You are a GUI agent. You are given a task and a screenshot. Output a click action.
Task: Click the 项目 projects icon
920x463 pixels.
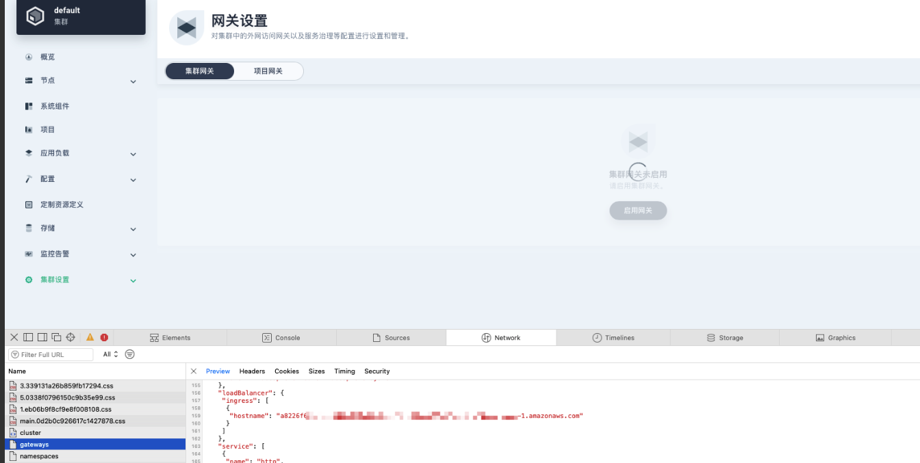[27, 129]
